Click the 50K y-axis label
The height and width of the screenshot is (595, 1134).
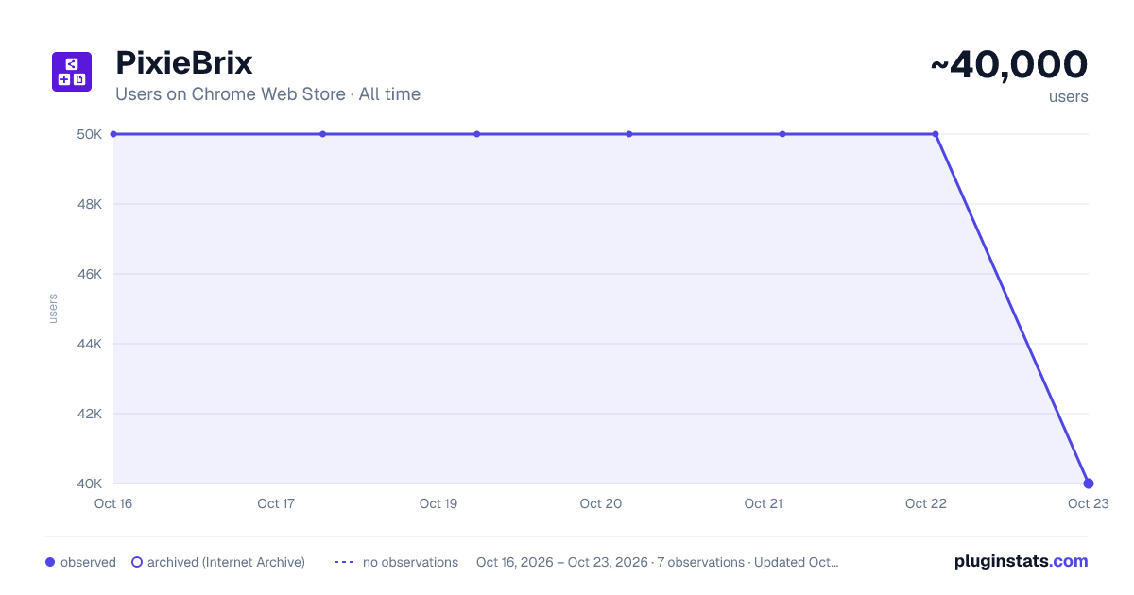pos(90,134)
